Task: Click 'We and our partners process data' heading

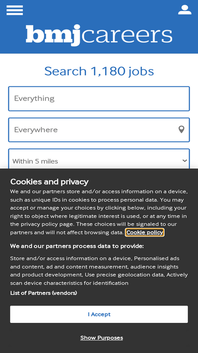Action: (x=77, y=246)
